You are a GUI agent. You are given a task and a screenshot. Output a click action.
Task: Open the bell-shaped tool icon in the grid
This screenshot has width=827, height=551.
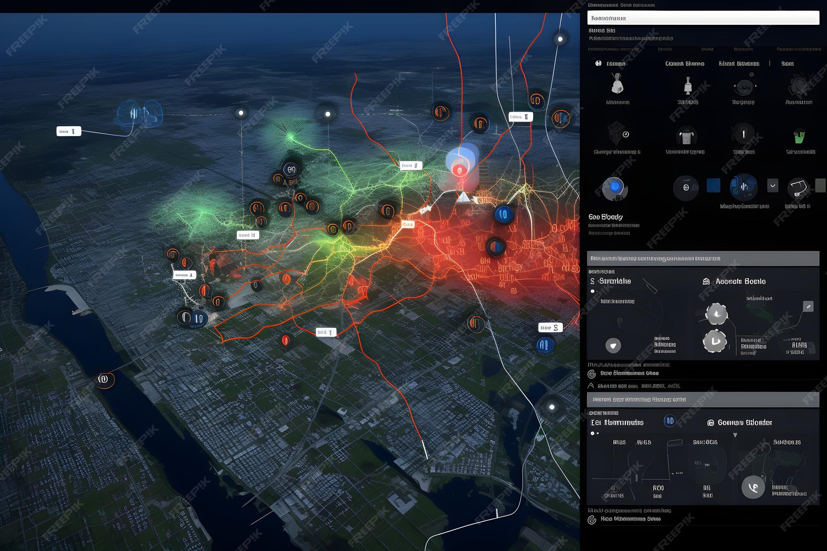tap(688, 86)
